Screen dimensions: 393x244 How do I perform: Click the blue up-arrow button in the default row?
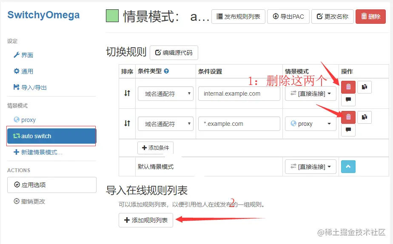(x=348, y=167)
